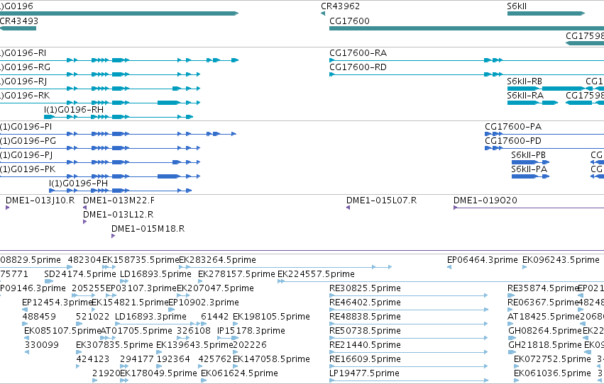Select the IP15178.3prime EST label
The image size is (604, 384).
(251, 332)
